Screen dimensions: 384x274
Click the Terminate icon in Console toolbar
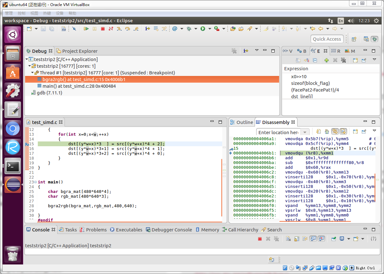click(260, 239)
